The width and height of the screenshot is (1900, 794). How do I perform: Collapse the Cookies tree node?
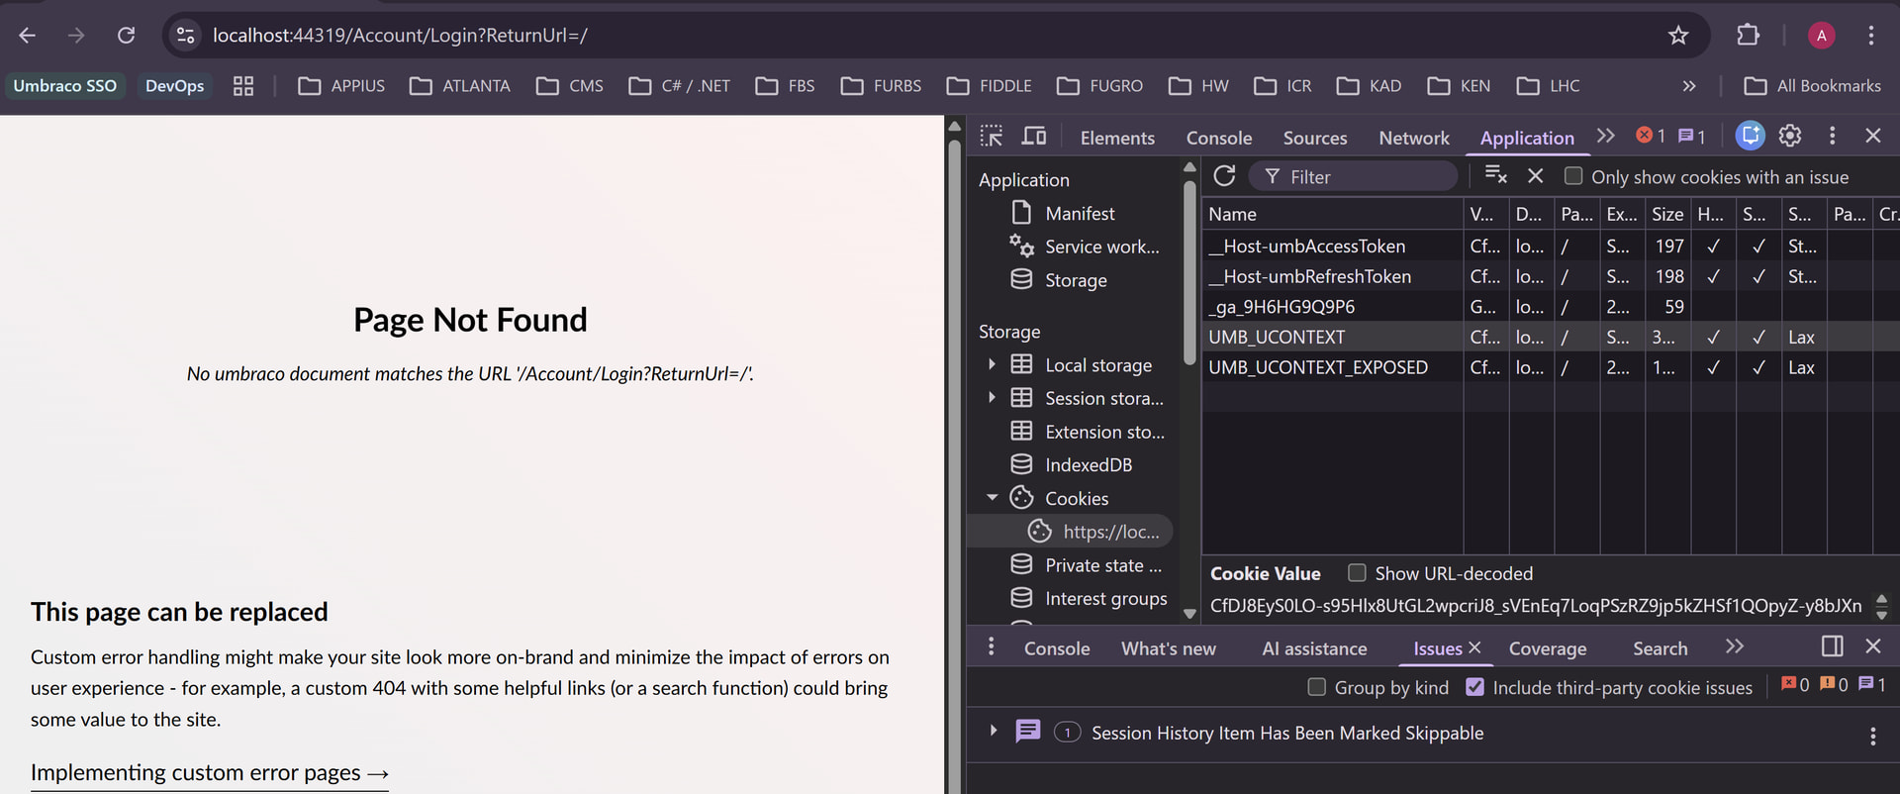point(992,498)
